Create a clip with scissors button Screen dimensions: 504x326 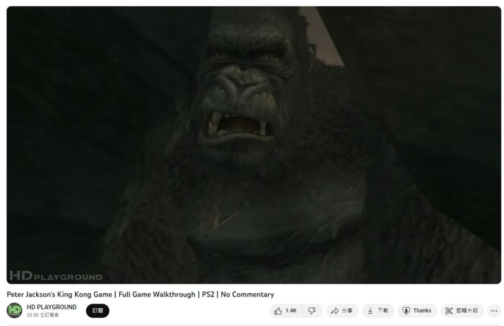[x=462, y=311]
